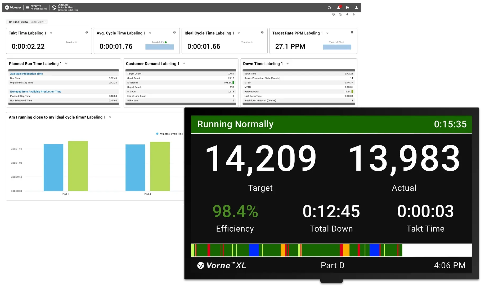Click Available Production Time link
Image resolution: width=485 pixels, height=290 pixels.
point(26,74)
